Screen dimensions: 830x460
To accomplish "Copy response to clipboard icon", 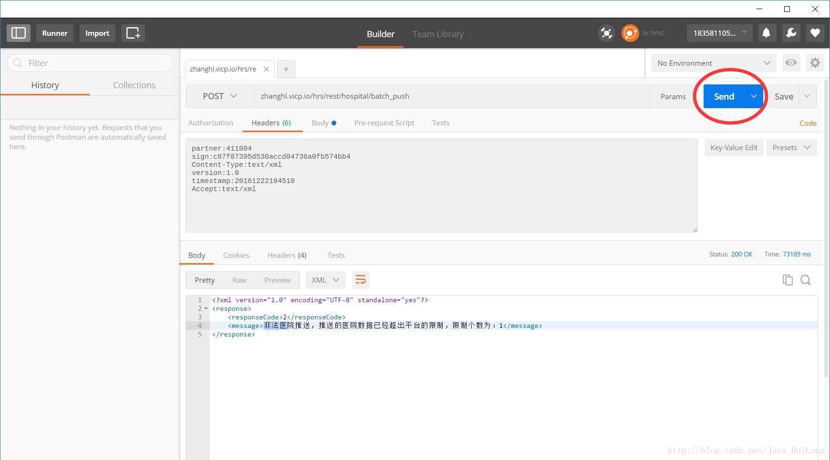I will (x=788, y=280).
